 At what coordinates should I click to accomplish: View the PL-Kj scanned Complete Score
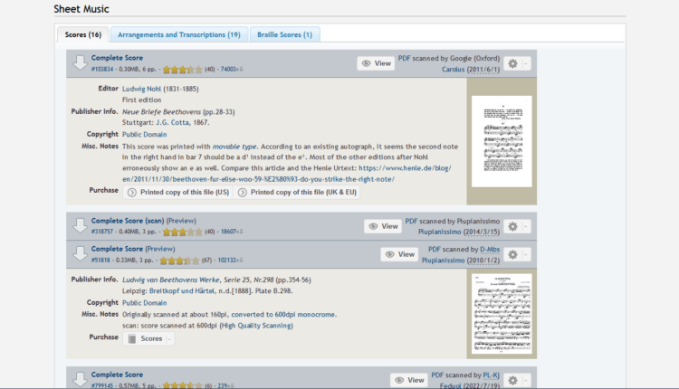click(409, 380)
